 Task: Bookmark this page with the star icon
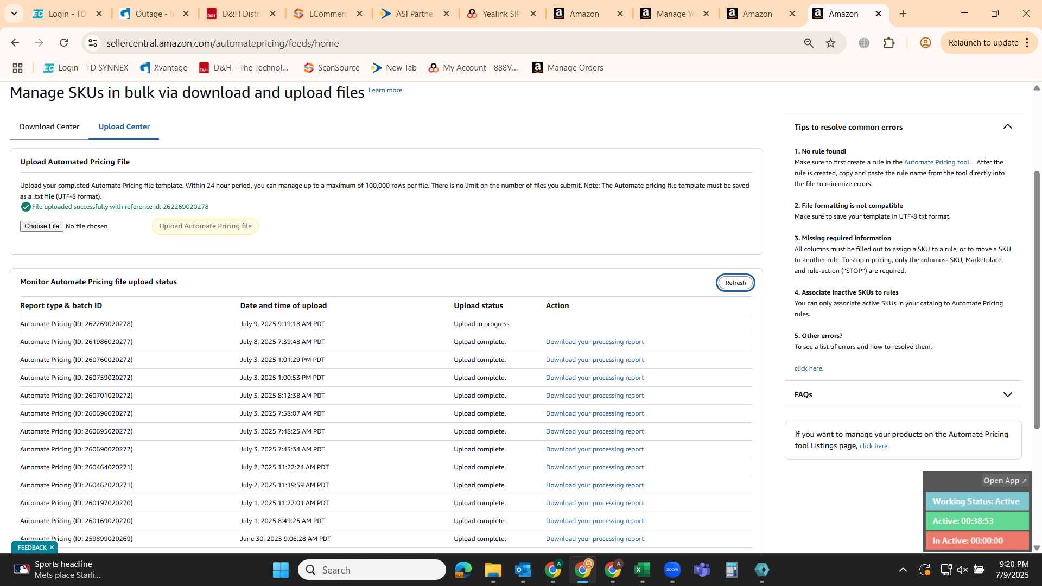(830, 43)
